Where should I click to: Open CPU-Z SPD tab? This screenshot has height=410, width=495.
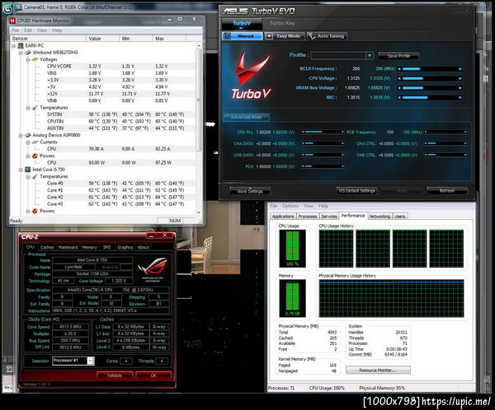coord(107,247)
